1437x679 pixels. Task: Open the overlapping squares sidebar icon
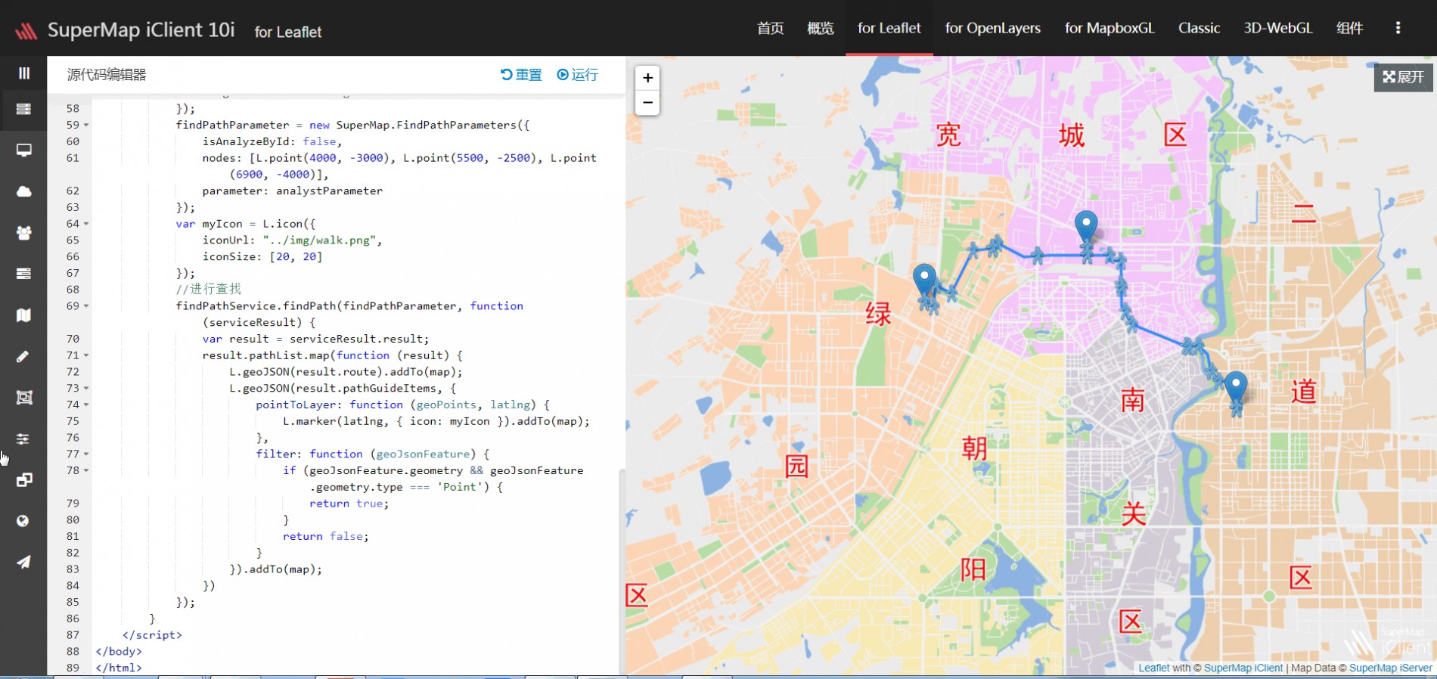(23, 480)
